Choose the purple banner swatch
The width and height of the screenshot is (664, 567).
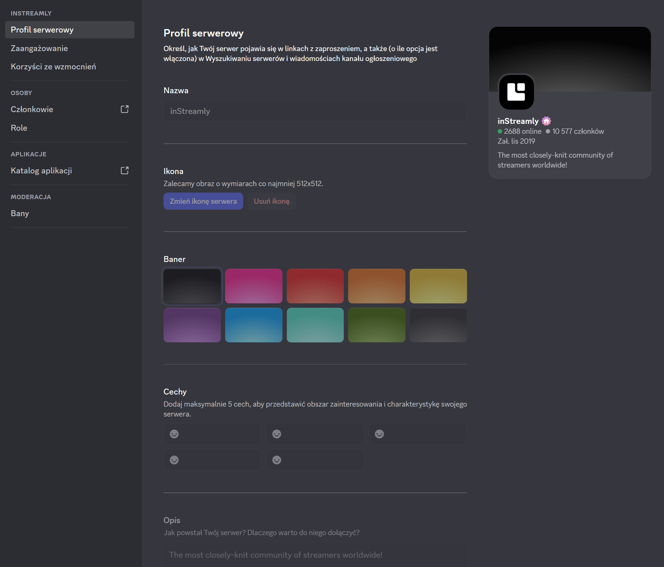point(192,325)
